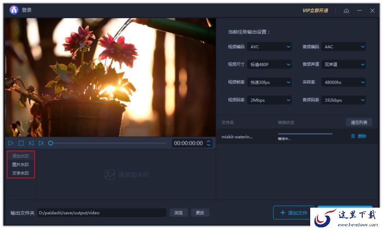Image resolution: width=383 pixels, height=229 pixels.
Task: Choose 图片水印 image watermark option
Action: 21,164
